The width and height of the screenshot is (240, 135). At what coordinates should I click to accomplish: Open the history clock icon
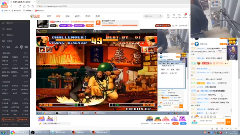(x=168, y=16)
